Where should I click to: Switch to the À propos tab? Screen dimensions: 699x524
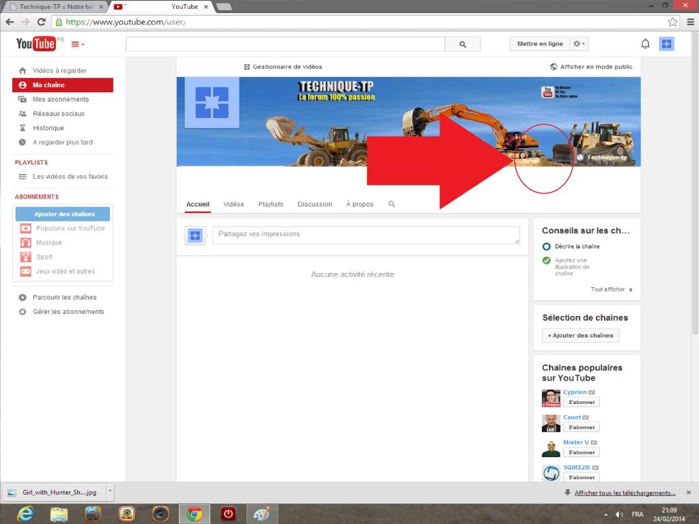click(x=360, y=204)
